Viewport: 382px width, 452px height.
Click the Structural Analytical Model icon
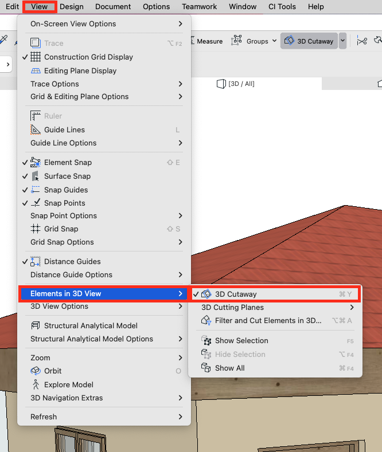[x=36, y=325]
